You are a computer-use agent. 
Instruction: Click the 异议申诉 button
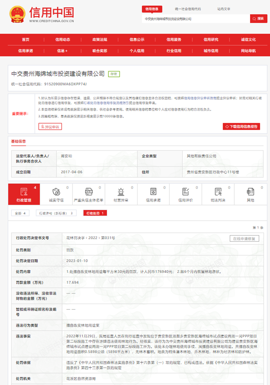[50, 126]
